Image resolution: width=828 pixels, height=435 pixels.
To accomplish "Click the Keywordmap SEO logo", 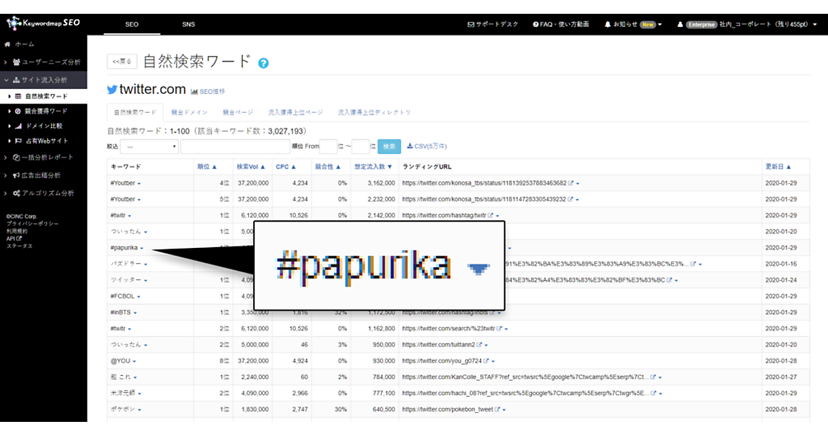I will (43, 23).
